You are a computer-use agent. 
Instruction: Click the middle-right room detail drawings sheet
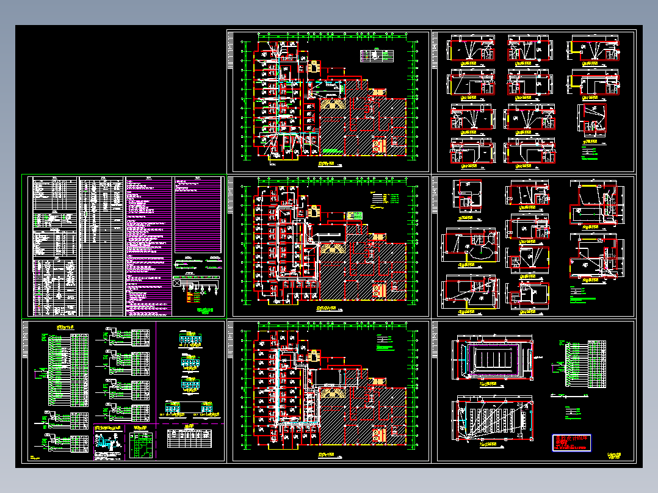(x=533, y=246)
